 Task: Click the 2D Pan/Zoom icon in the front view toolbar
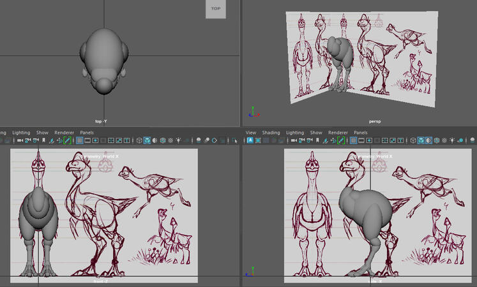59,140
